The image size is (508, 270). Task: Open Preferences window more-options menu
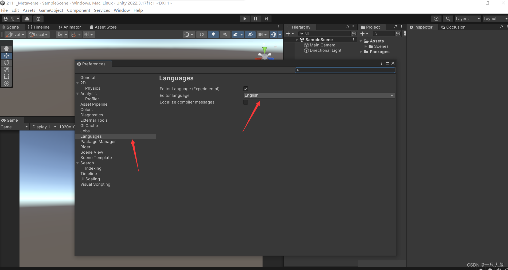point(381,63)
